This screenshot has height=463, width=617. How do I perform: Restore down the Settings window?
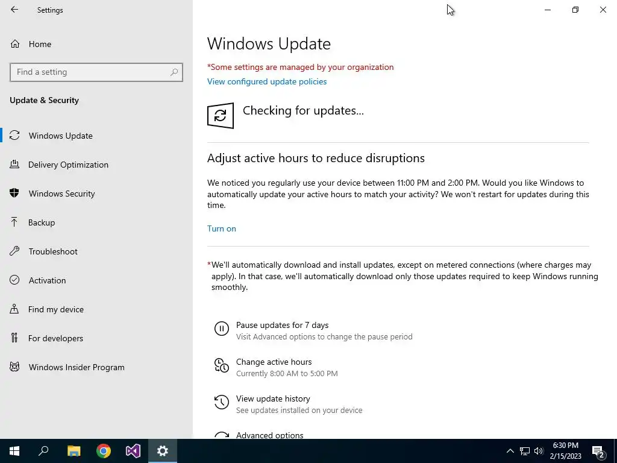click(x=575, y=10)
